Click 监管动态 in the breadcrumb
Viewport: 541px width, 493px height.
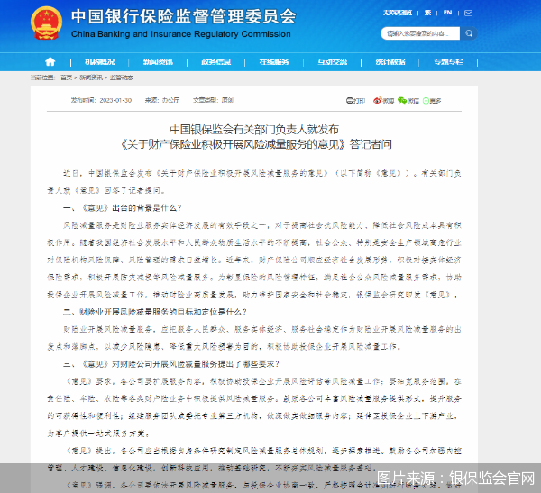click(x=121, y=78)
